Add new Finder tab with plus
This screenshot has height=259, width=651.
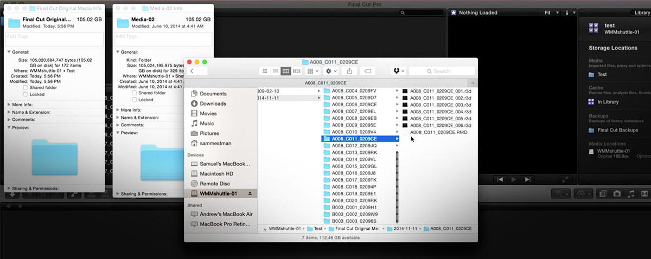(473, 83)
